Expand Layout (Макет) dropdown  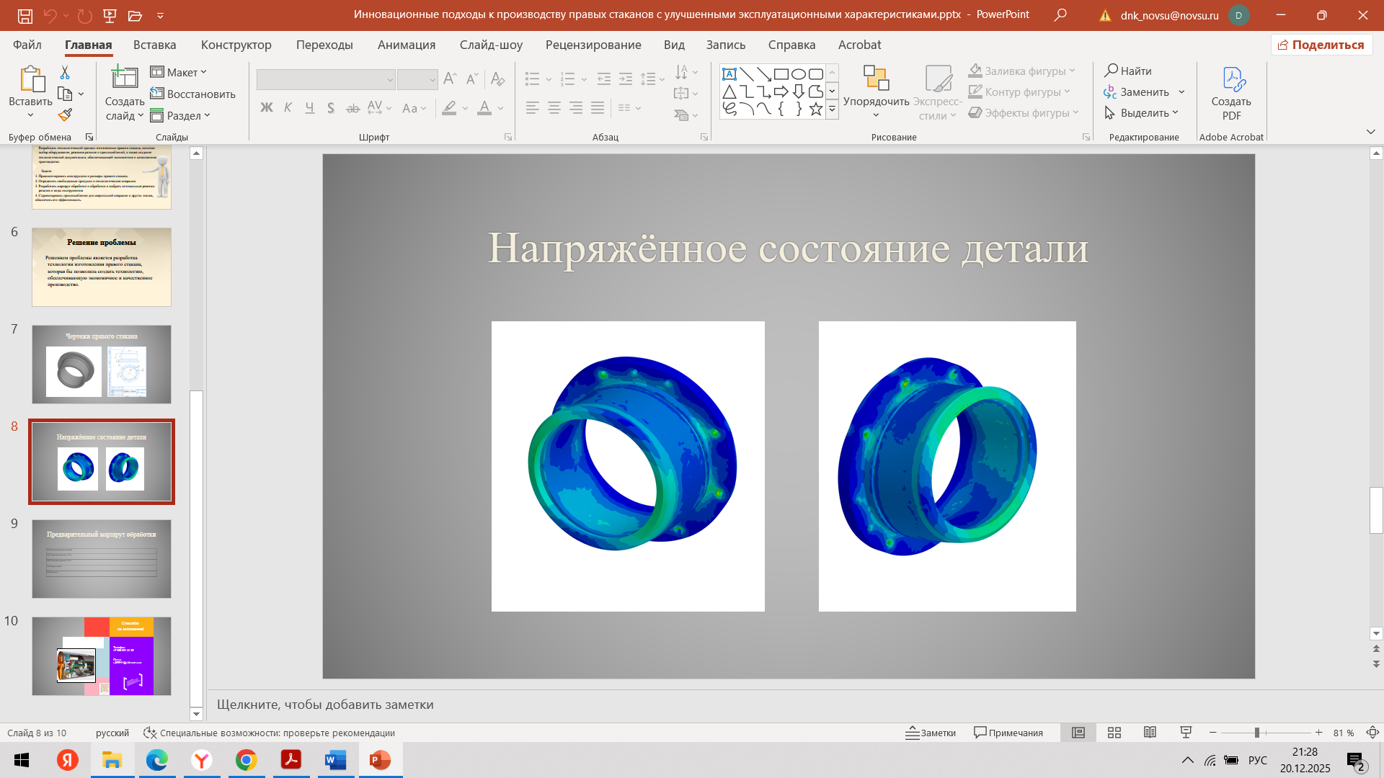pos(179,72)
